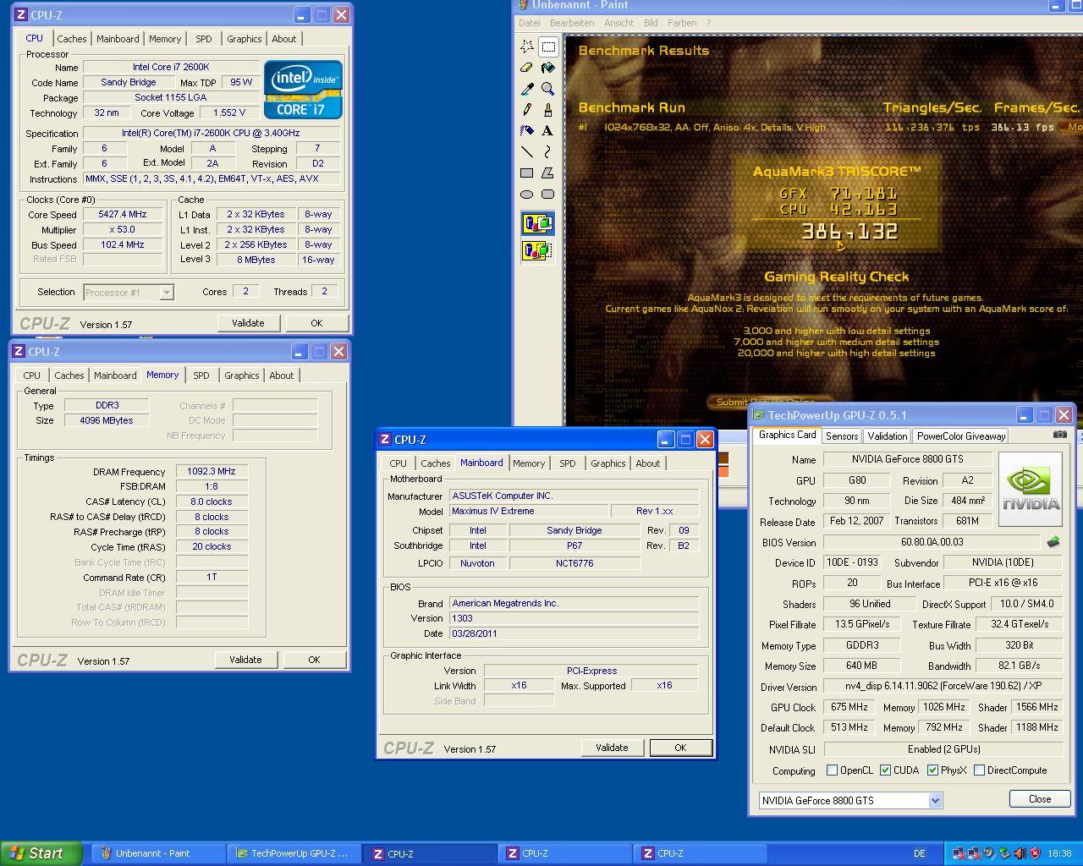The width and height of the screenshot is (1083, 866).
Task: Select the Ellipse shape tool
Action: click(526, 195)
